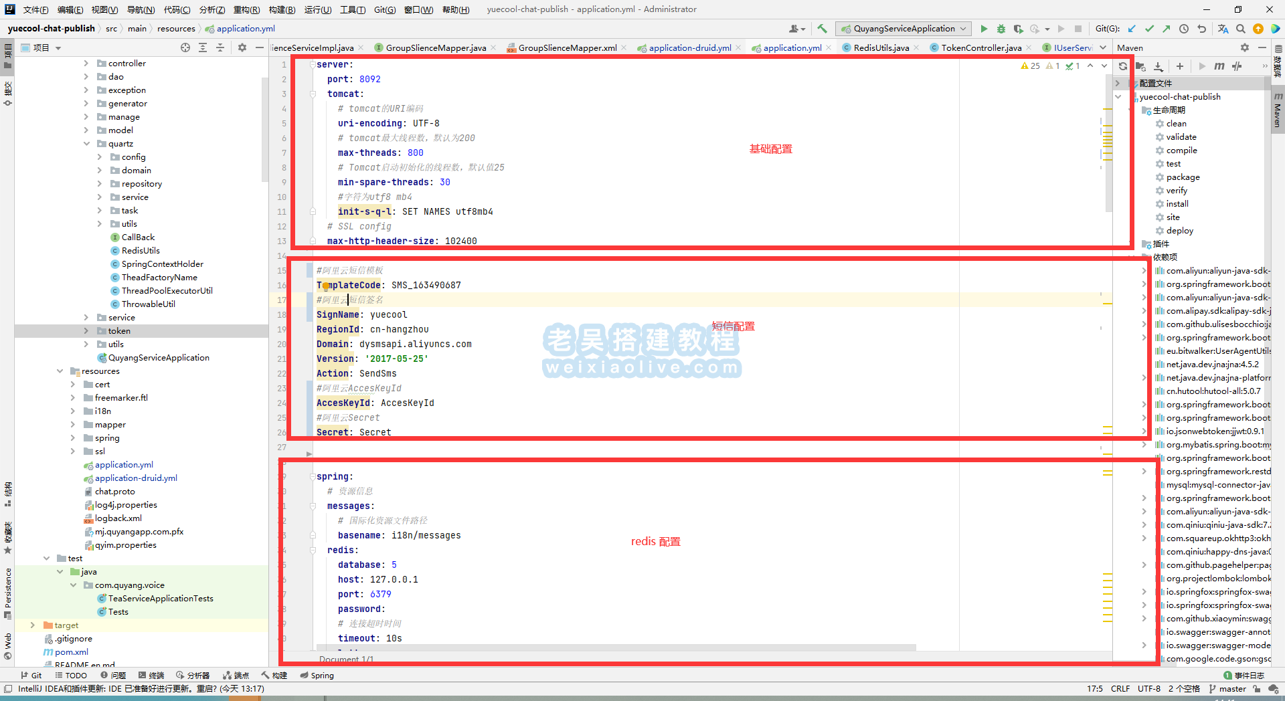Start debugging with the bug icon
The width and height of the screenshot is (1285, 701).
click(x=1001, y=29)
